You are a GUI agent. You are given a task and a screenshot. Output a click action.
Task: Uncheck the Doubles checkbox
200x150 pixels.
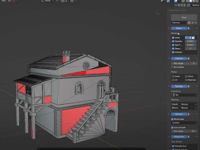(x=173, y=41)
